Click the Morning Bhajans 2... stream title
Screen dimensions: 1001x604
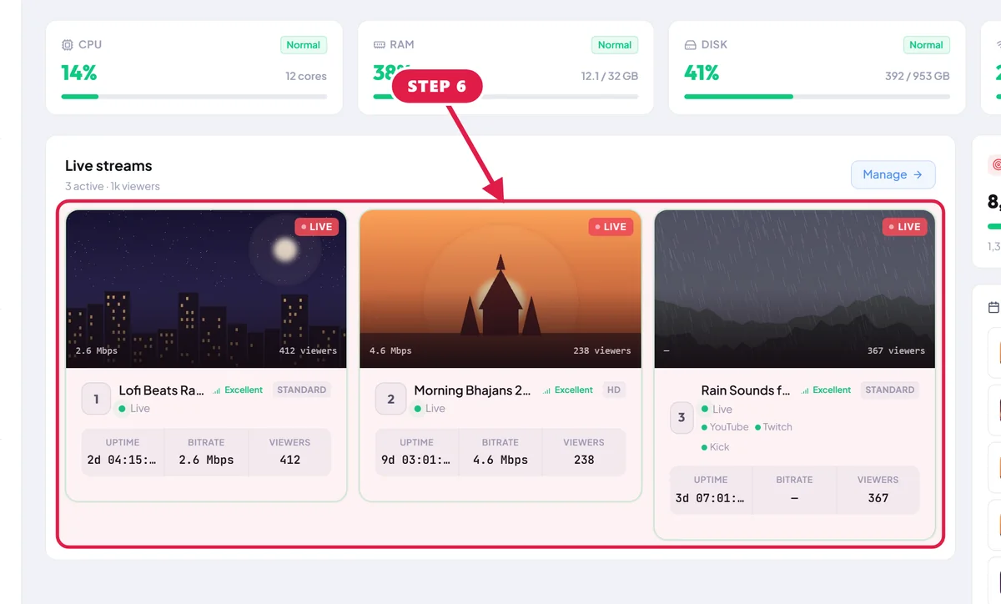point(473,390)
